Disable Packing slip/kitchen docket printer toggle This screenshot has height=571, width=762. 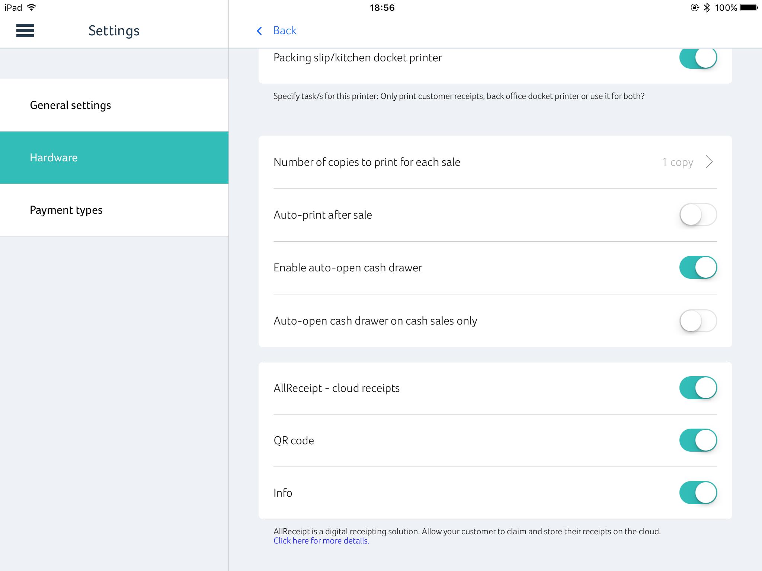(698, 58)
